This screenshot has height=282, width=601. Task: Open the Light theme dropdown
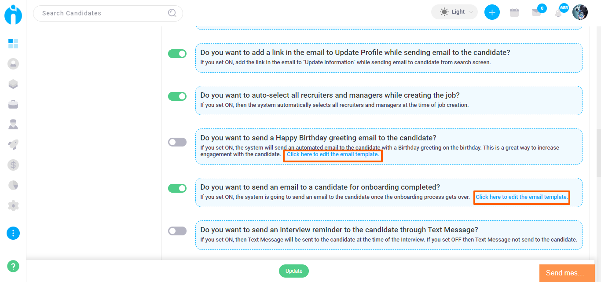pos(454,12)
